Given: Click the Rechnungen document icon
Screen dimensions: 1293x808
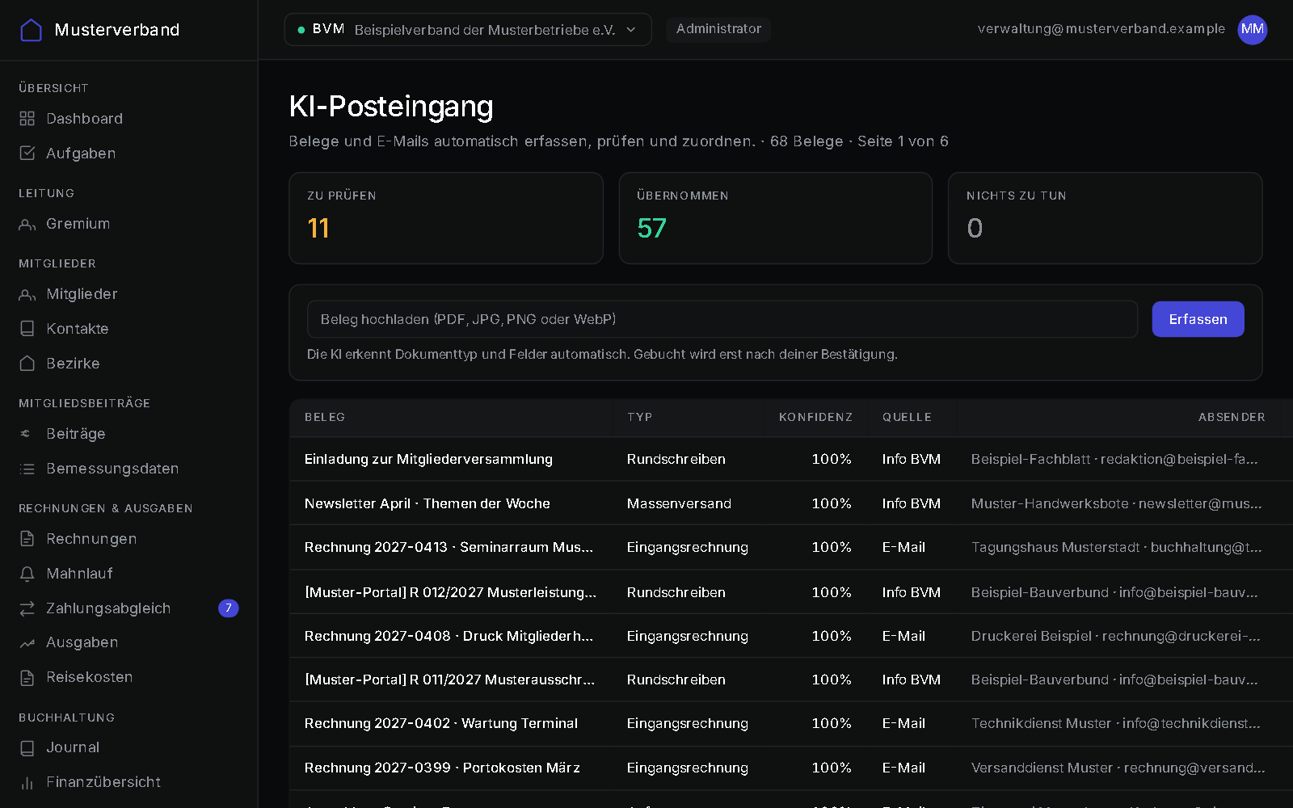Looking at the screenshot, I should (x=27, y=539).
